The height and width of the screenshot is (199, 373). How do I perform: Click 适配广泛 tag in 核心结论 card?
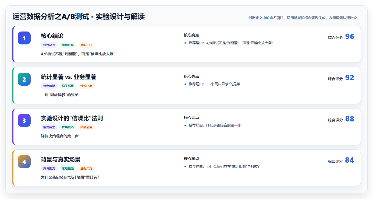tap(86, 45)
